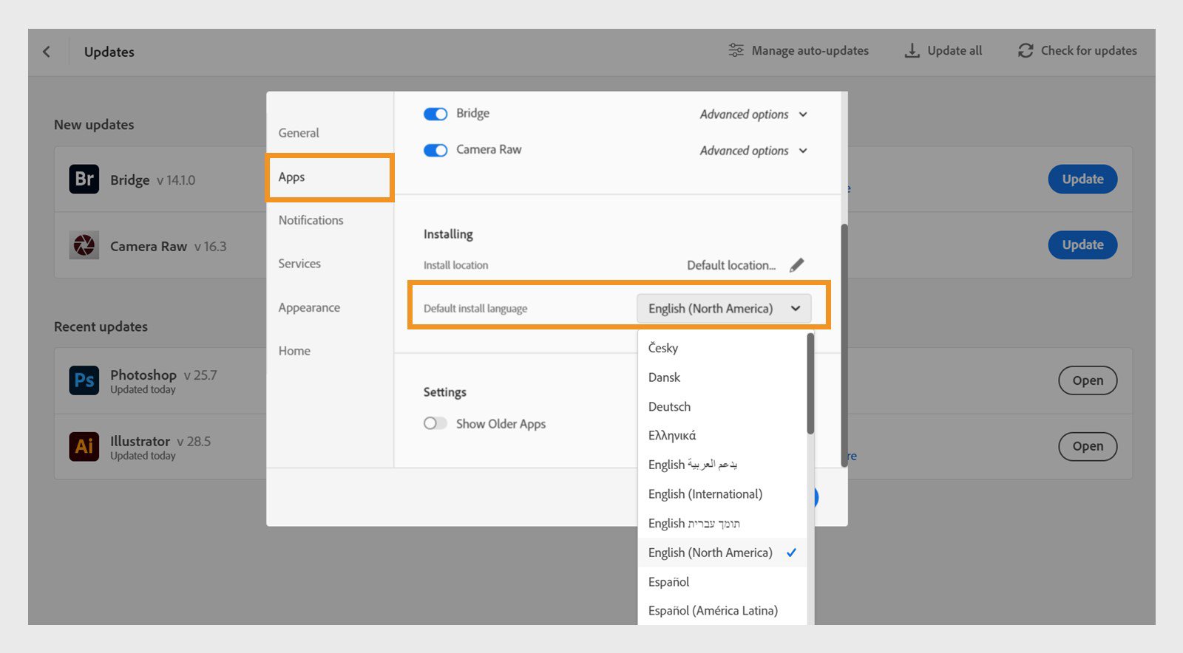
Task: Click the Update all text link
Action: [955, 50]
